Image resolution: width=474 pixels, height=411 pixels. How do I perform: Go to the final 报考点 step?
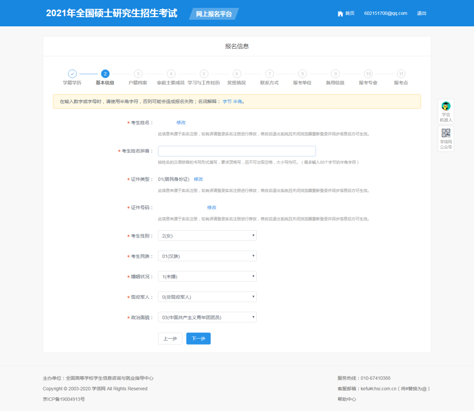[401, 74]
